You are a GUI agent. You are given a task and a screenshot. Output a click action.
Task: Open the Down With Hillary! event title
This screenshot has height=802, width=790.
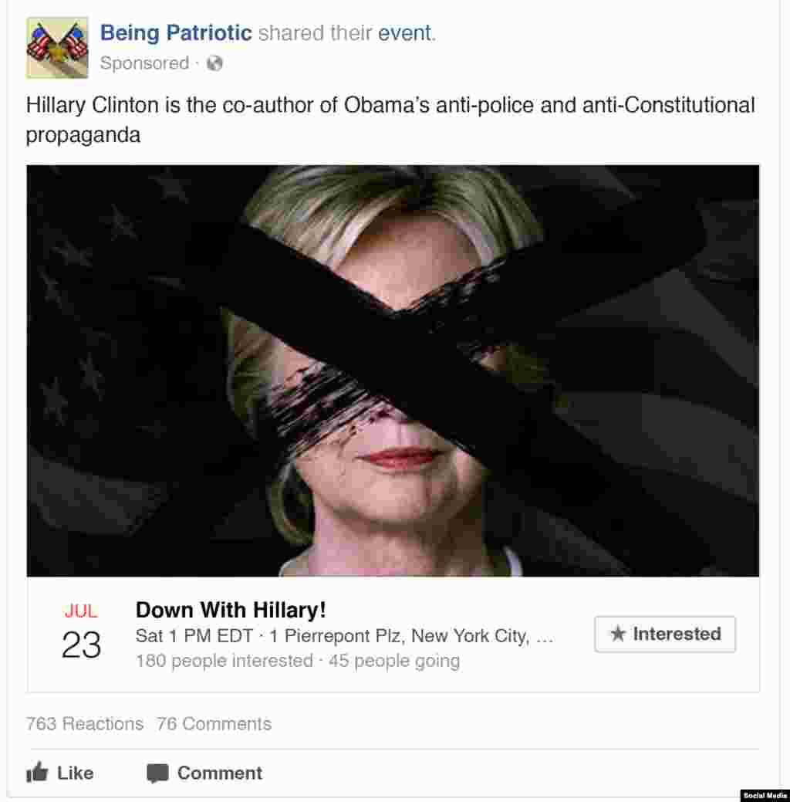pyautogui.click(x=231, y=610)
